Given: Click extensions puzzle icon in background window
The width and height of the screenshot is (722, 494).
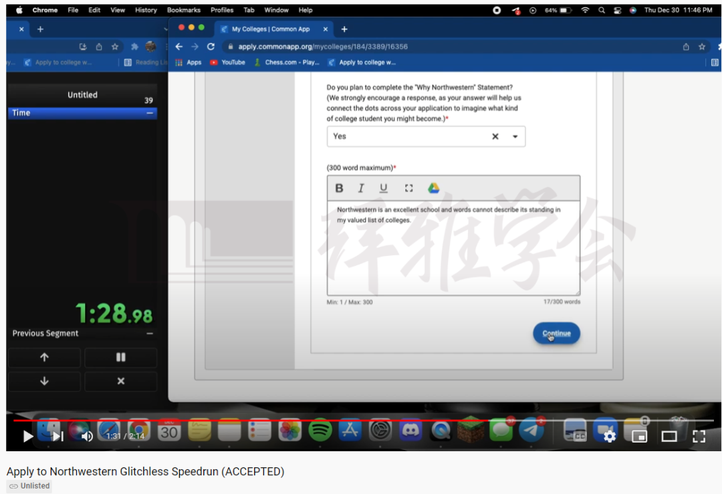Looking at the screenshot, I should [x=134, y=47].
